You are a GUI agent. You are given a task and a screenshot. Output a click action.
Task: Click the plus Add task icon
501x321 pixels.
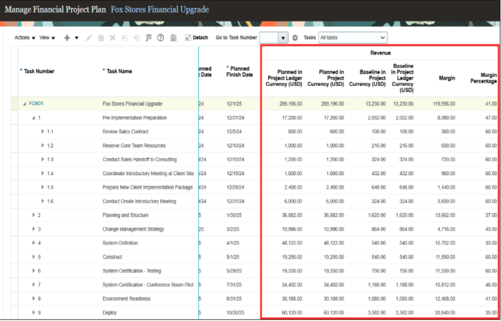(67, 38)
